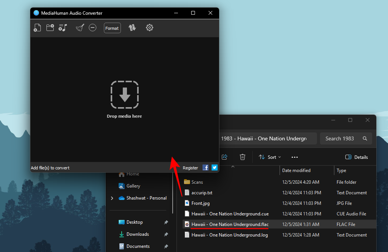This screenshot has height=252, width=388.
Task: Click the Add File icon in toolbar
Action: (x=37, y=28)
